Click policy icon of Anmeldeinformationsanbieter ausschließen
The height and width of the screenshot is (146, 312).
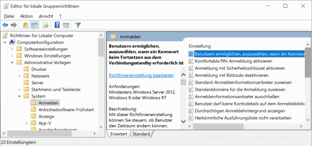[x=191, y=97]
